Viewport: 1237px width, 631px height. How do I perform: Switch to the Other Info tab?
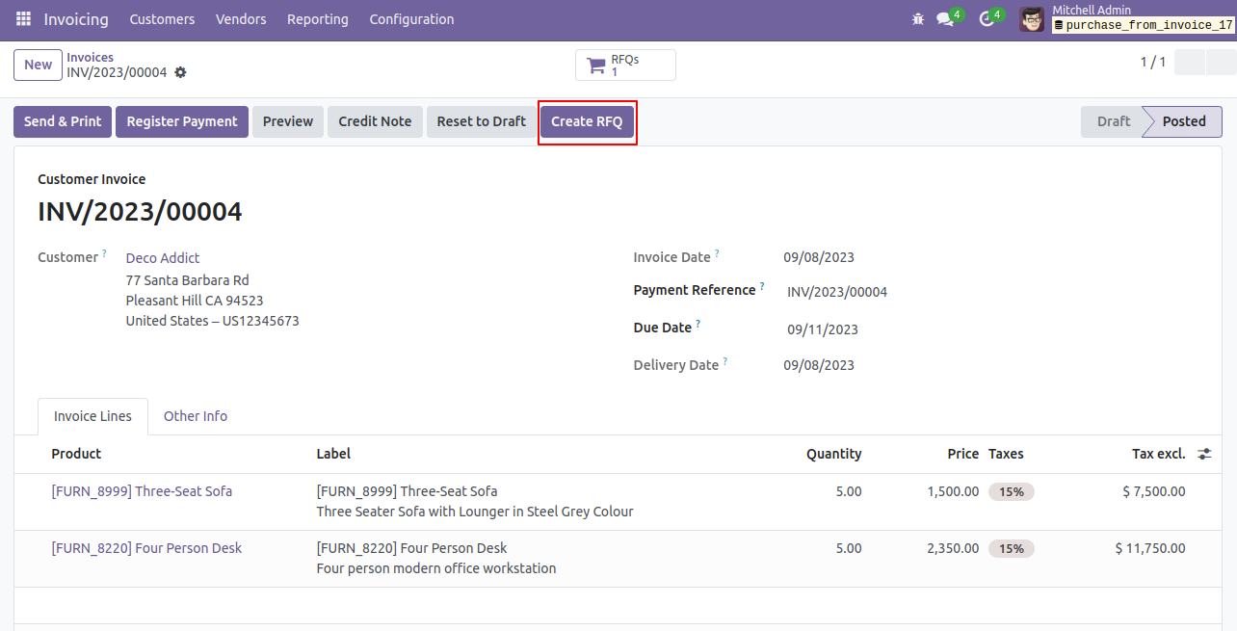click(x=196, y=416)
